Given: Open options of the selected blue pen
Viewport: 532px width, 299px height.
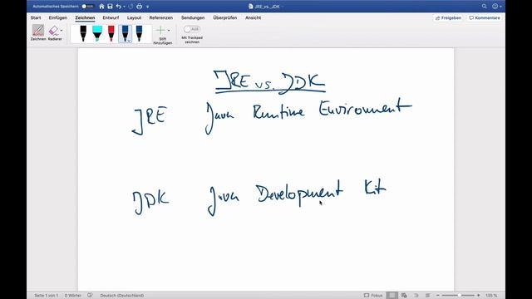Looking at the screenshot, I should click(x=129, y=41).
